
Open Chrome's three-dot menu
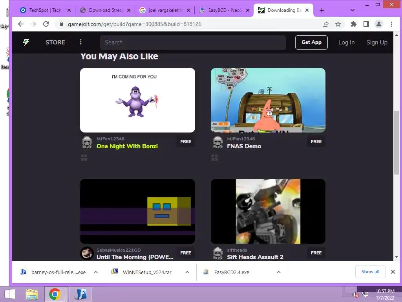tap(391, 24)
